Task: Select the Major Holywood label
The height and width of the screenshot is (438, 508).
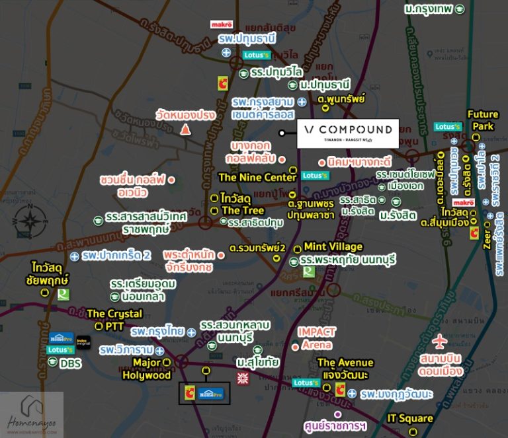Action: tap(147, 369)
